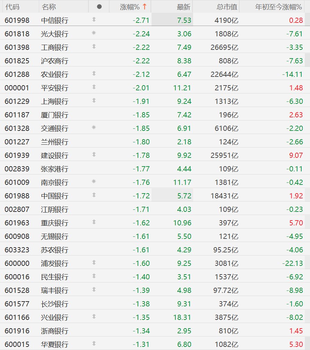Click the 代码 column header
Screen dimensions: 310x350
coord(12,7)
